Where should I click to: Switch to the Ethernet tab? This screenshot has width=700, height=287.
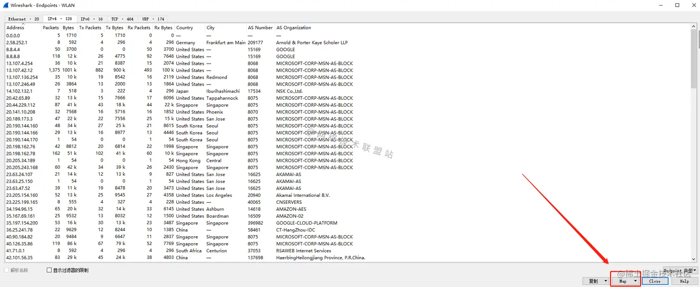tap(24, 19)
